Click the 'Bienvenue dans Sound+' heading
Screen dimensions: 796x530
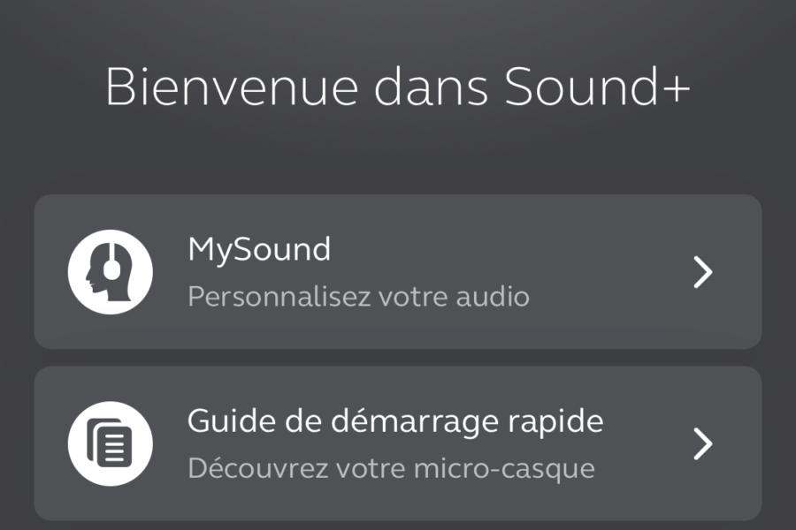pyautogui.click(x=397, y=87)
